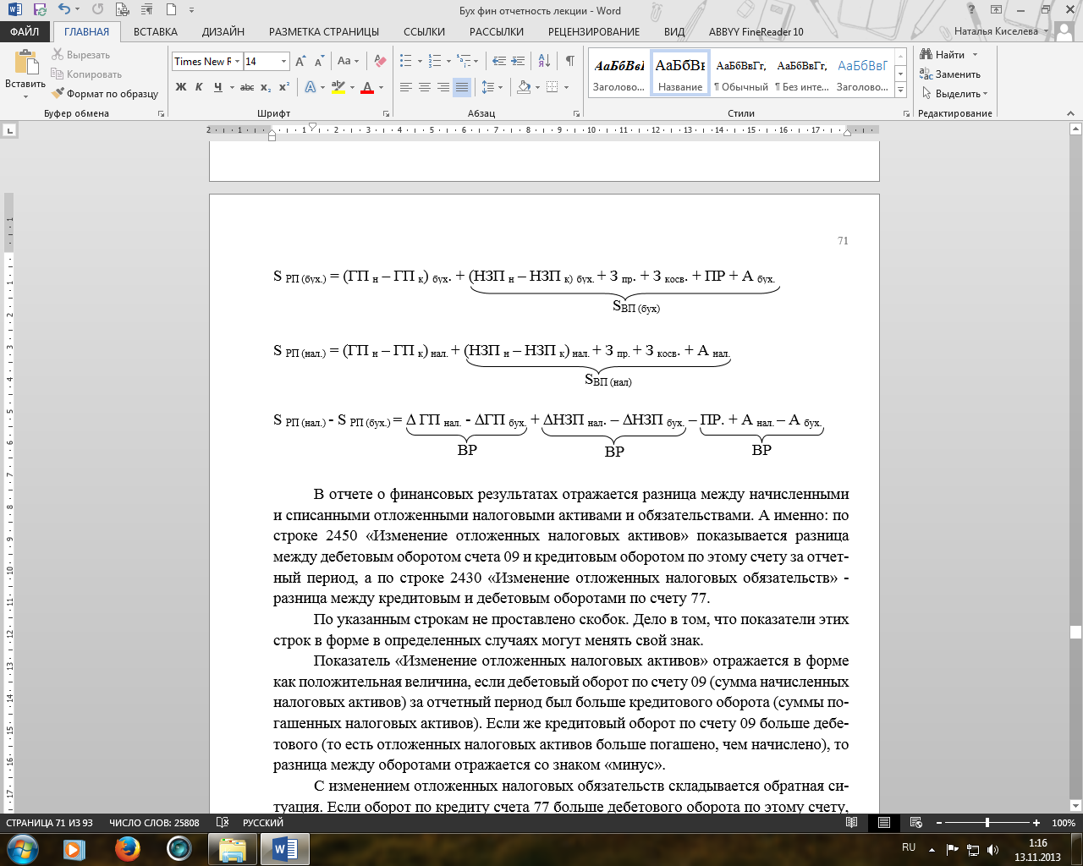This screenshot has width=1083, height=866.
Task: Click Заменить to replace text
Action: [951, 74]
